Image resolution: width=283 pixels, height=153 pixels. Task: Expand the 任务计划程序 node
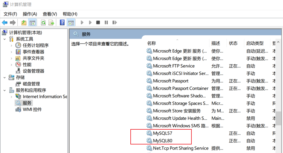[x=11, y=46]
